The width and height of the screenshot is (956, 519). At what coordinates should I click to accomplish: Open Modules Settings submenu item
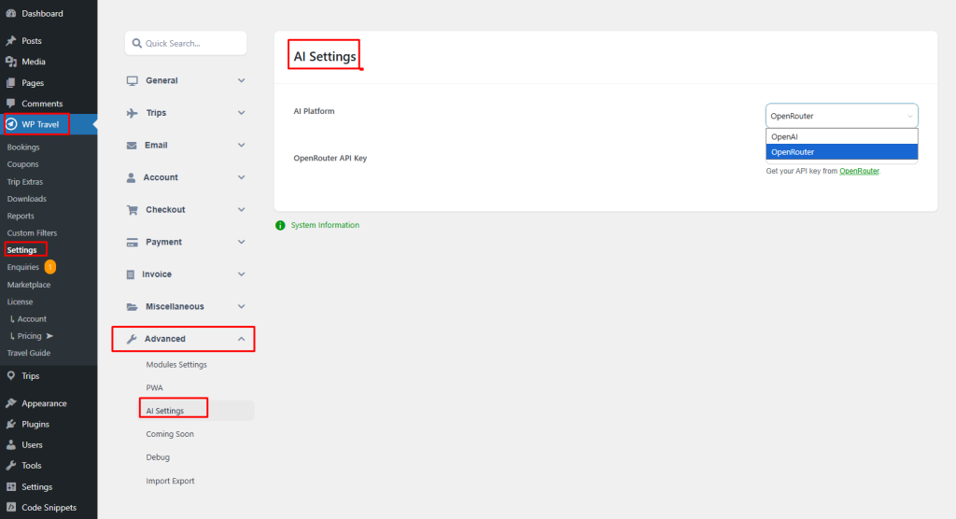coord(176,365)
